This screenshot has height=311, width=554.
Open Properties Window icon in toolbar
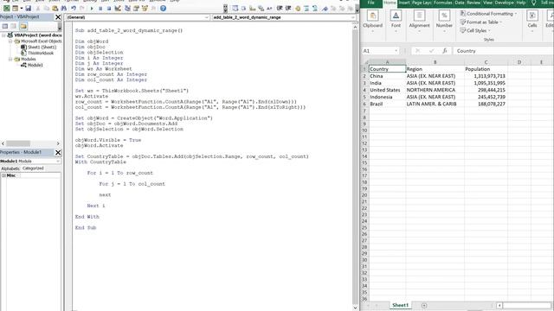[x=136, y=8]
